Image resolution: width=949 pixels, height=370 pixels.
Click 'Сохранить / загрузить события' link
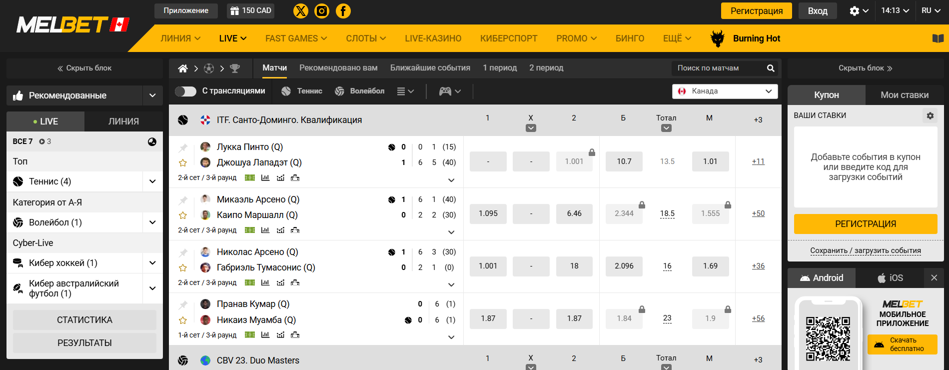865,250
